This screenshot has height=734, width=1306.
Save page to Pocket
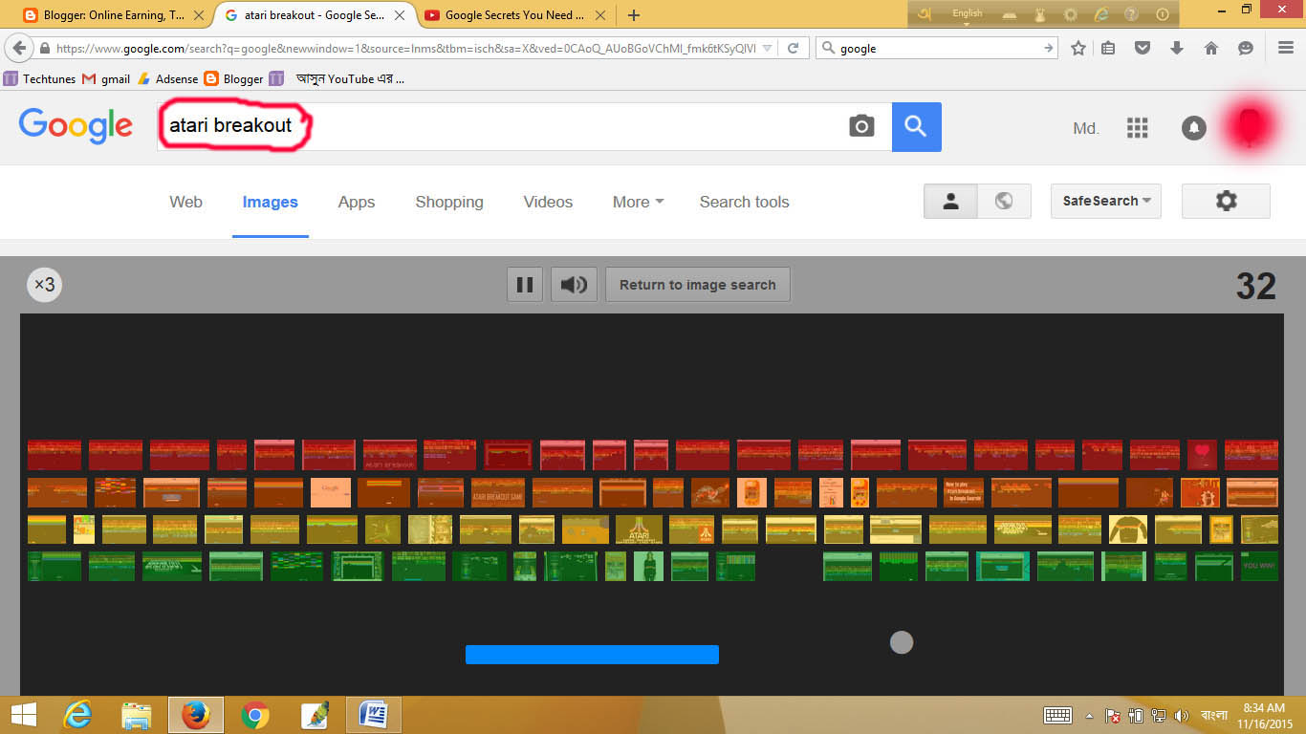pyautogui.click(x=1143, y=48)
